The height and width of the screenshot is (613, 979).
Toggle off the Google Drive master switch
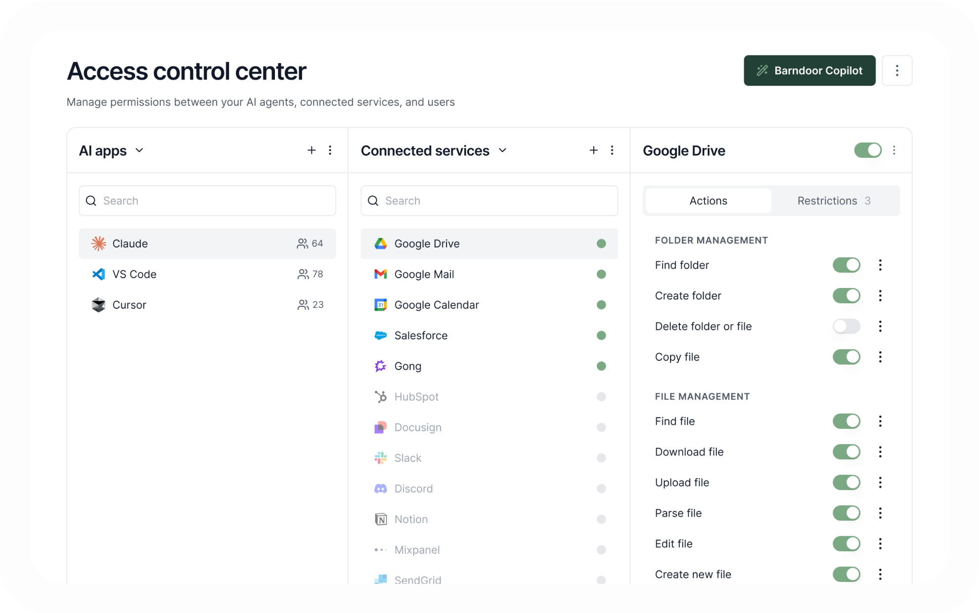coord(868,150)
